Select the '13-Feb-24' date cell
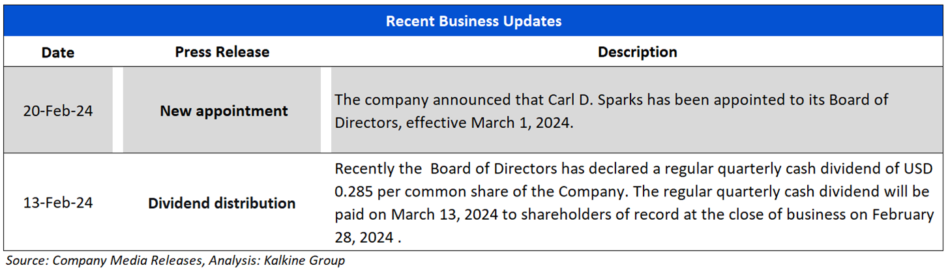 tap(58, 203)
